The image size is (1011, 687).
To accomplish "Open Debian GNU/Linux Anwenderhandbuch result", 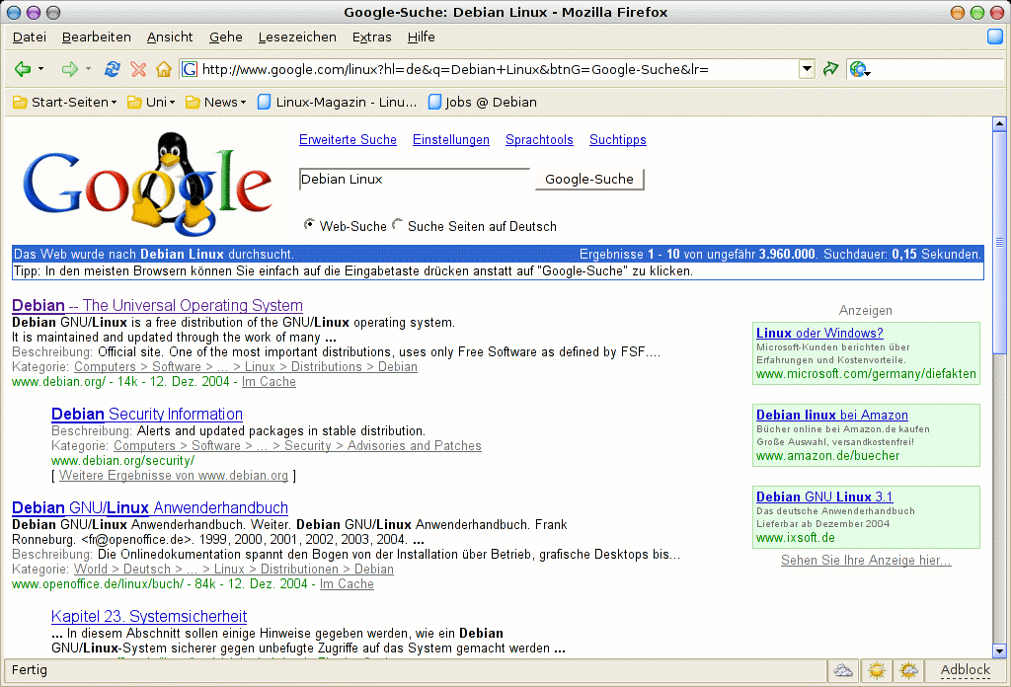I will (150, 507).
